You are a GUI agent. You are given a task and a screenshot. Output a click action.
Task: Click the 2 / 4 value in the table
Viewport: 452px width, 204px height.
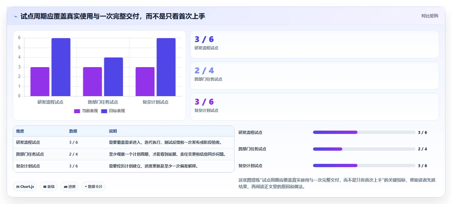tap(73, 154)
